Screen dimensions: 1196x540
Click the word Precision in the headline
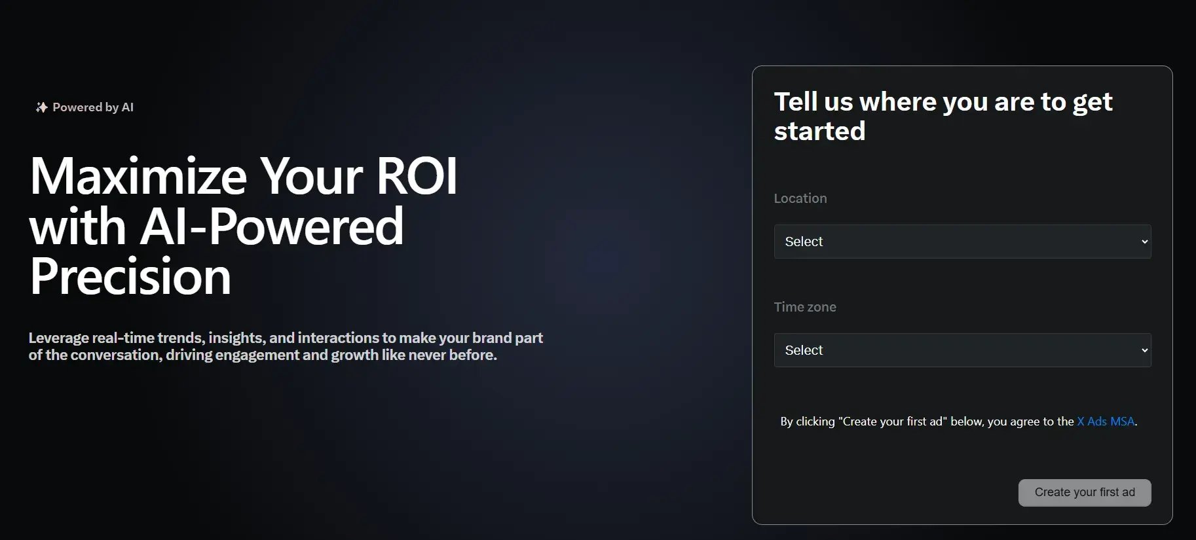click(130, 276)
